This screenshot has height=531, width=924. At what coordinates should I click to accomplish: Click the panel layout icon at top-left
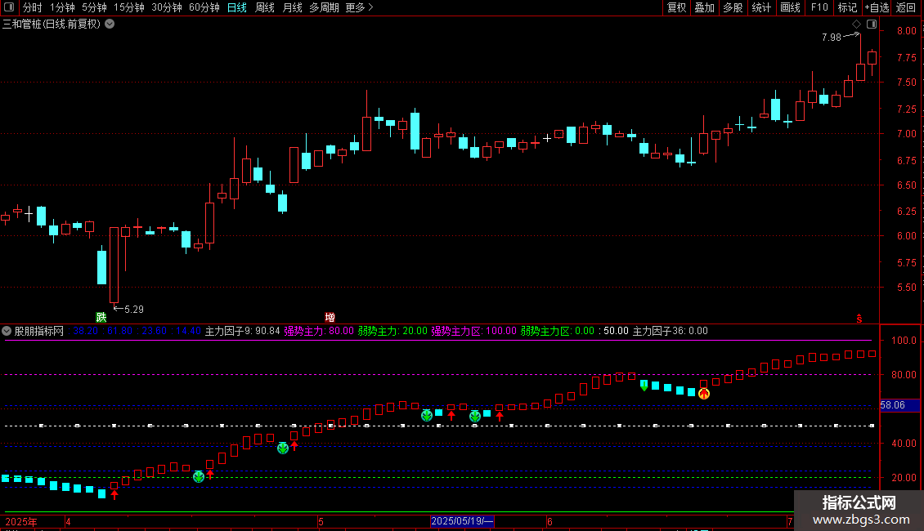coord(9,7)
